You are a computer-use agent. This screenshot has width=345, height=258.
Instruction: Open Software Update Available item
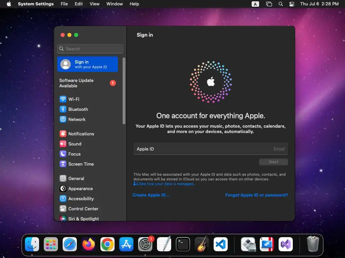click(x=88, y=83)
